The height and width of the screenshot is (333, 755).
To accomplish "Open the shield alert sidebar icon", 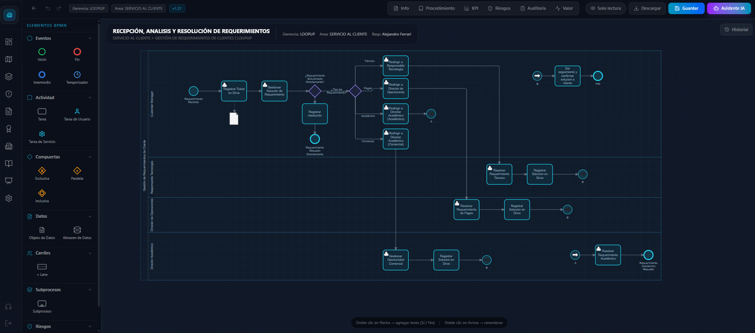I will click(9, 94).
